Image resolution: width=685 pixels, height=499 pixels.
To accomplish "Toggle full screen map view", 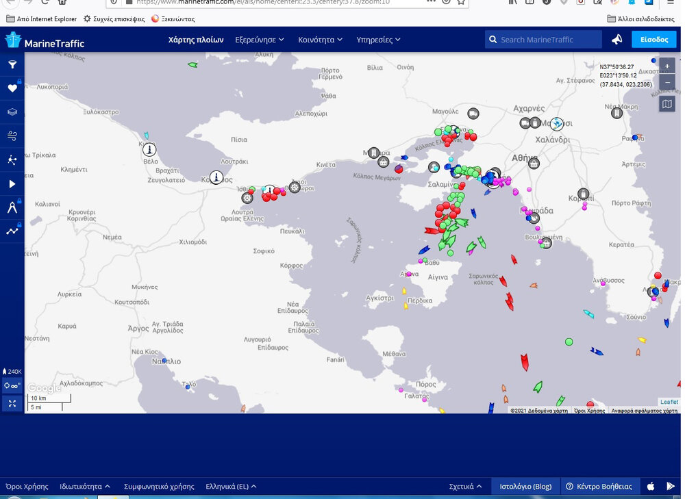I will (x=12, y=404).
